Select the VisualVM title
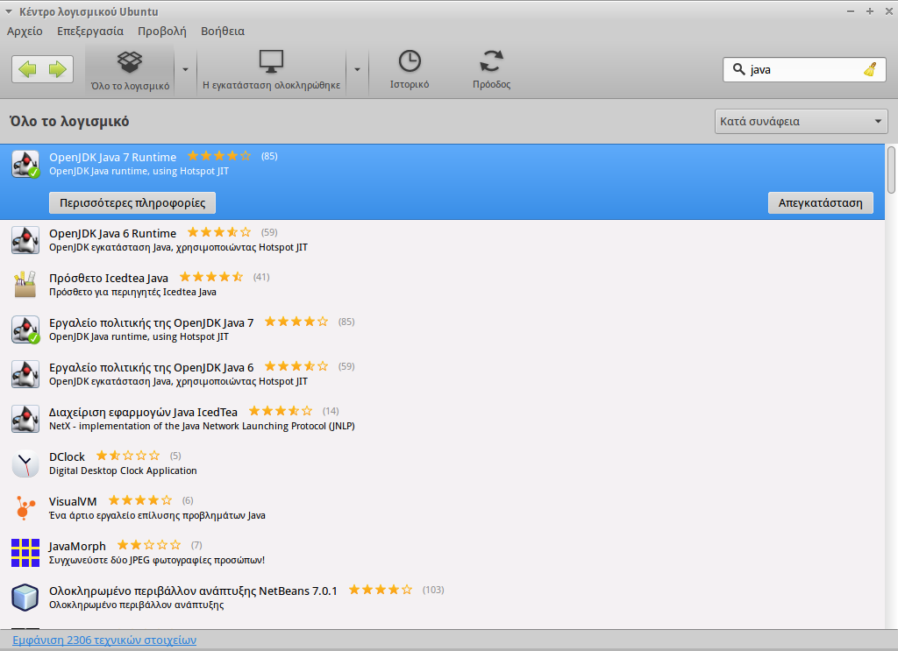The height and width of the screenshot is (651, 898). [x=73, y=501]
